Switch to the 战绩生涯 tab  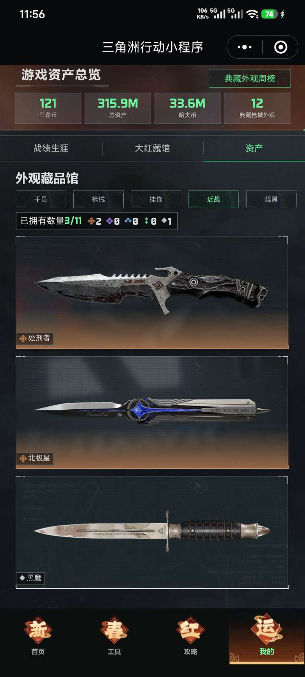pos(51,148)
